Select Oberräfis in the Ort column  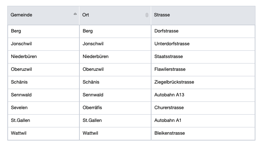(x=93, y=108)
